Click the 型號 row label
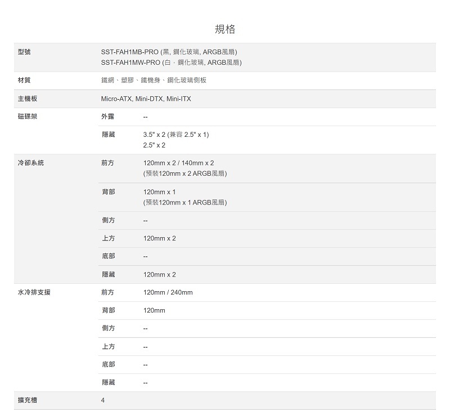The height and width of the screenshot is (410, 450). tap(24, 52)
